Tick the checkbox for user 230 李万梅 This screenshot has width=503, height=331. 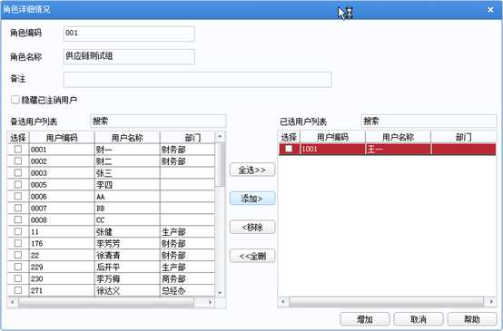pos(18,278)
